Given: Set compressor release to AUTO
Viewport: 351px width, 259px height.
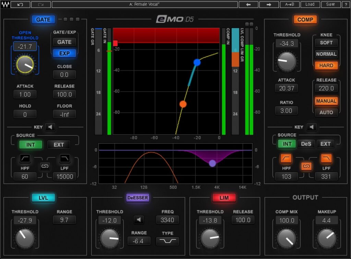Looking at the screenshot, I should tap(326, 113).
